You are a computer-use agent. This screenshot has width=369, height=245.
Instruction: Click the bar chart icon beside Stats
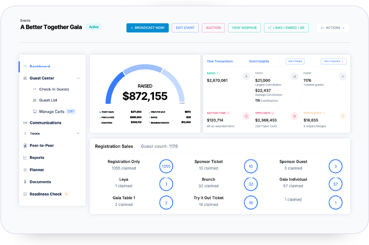pos(295,76)
